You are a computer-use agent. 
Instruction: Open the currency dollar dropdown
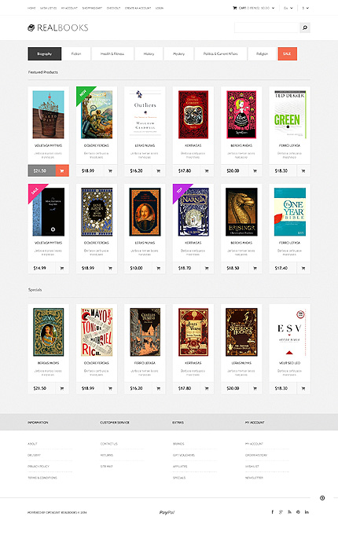coord(305,8)
